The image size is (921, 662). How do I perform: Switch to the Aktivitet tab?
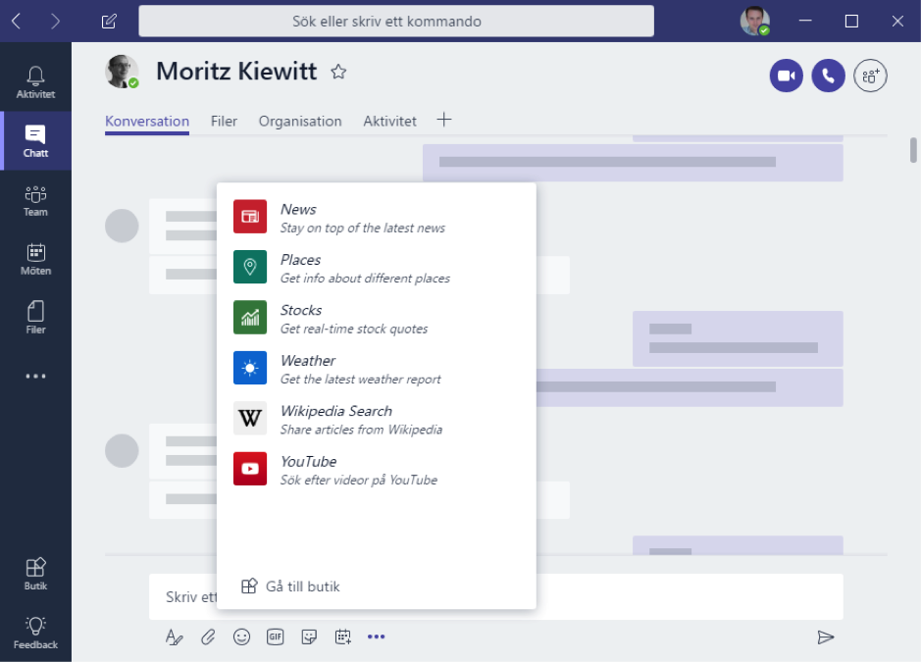click(x=390, y=121)
